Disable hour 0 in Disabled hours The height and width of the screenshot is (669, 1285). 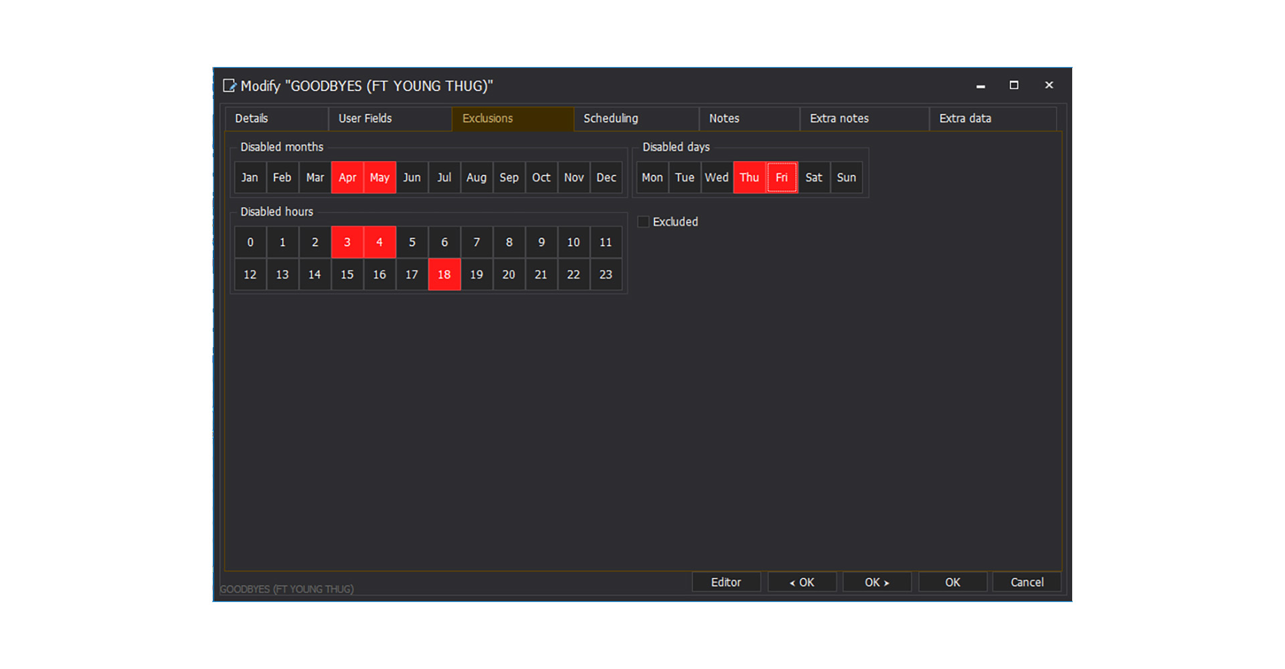(250, 243)
